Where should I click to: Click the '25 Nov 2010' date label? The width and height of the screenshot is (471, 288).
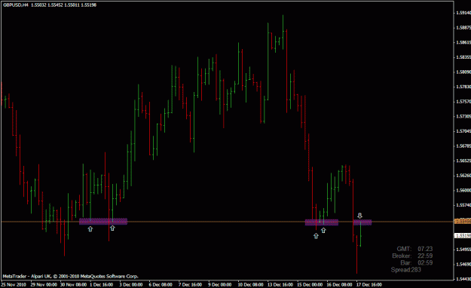click(14, 284)
